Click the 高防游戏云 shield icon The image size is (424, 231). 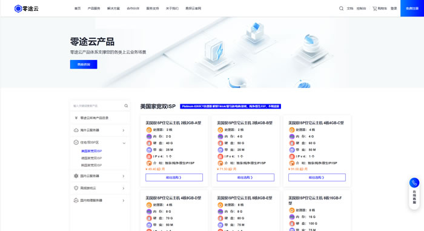pyautogui.click(x=76, y=188)
